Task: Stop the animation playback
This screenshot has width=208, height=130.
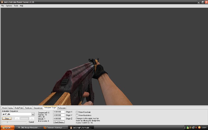Action: [x=7, y=119]
